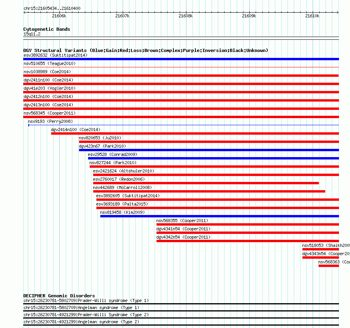Select nsv819458 (Kim2009) label

[122, 212]
